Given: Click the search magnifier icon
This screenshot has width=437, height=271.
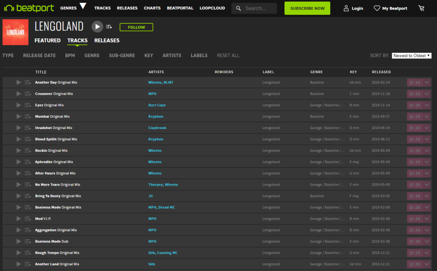Looking at the screenshot, I should tap(238, 8).
